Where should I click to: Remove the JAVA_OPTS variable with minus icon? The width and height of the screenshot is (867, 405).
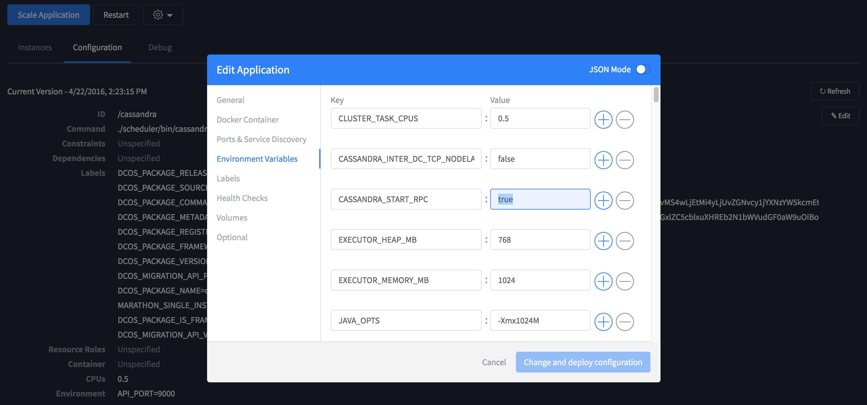point(624,321)
